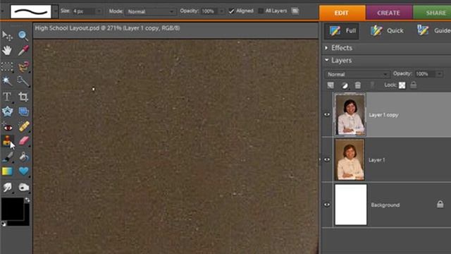The height and width of the screenshot is (254, 451).
Task: Toggle the All Layers checkbox
Action: [261, 11]
